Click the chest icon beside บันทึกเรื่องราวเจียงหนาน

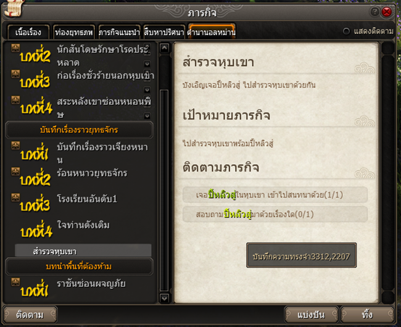pos(15,146)
